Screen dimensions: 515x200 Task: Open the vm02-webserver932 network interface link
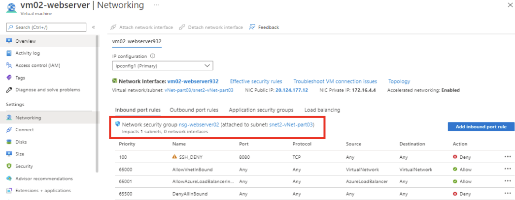pyautogui.click(x=193, y=81)
